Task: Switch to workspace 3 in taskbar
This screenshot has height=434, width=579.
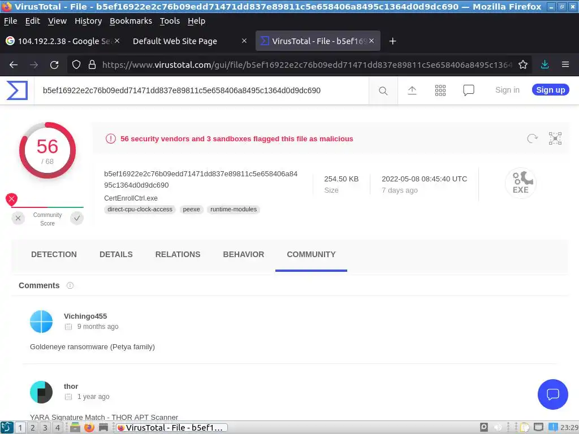Action: pos(45,428)
